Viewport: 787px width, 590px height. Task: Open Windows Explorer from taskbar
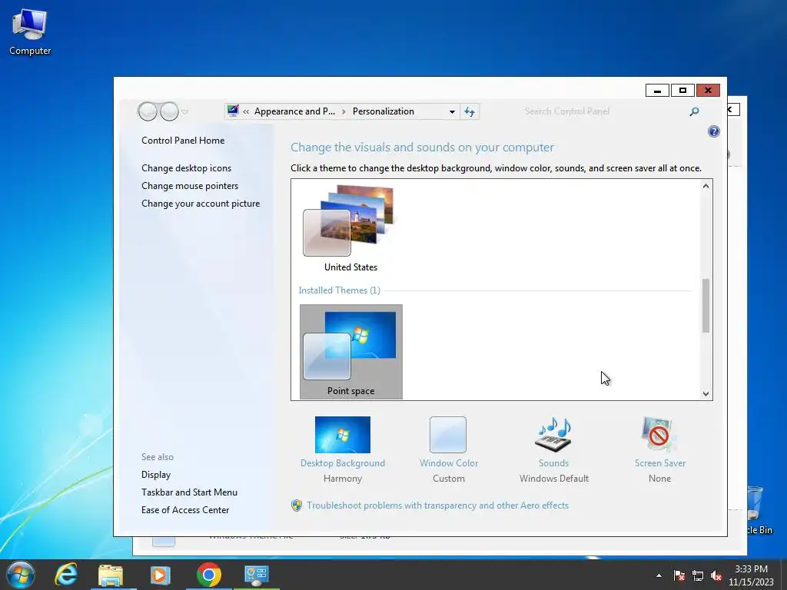tap(111, 575)
